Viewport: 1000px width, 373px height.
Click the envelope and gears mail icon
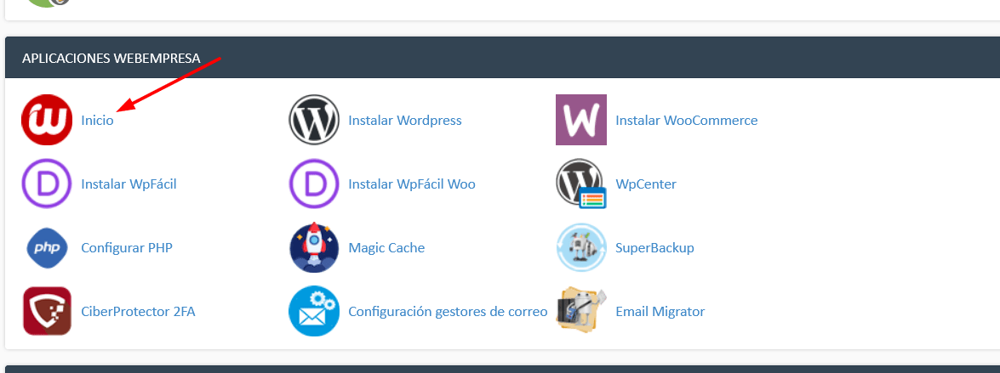point(314,311)
